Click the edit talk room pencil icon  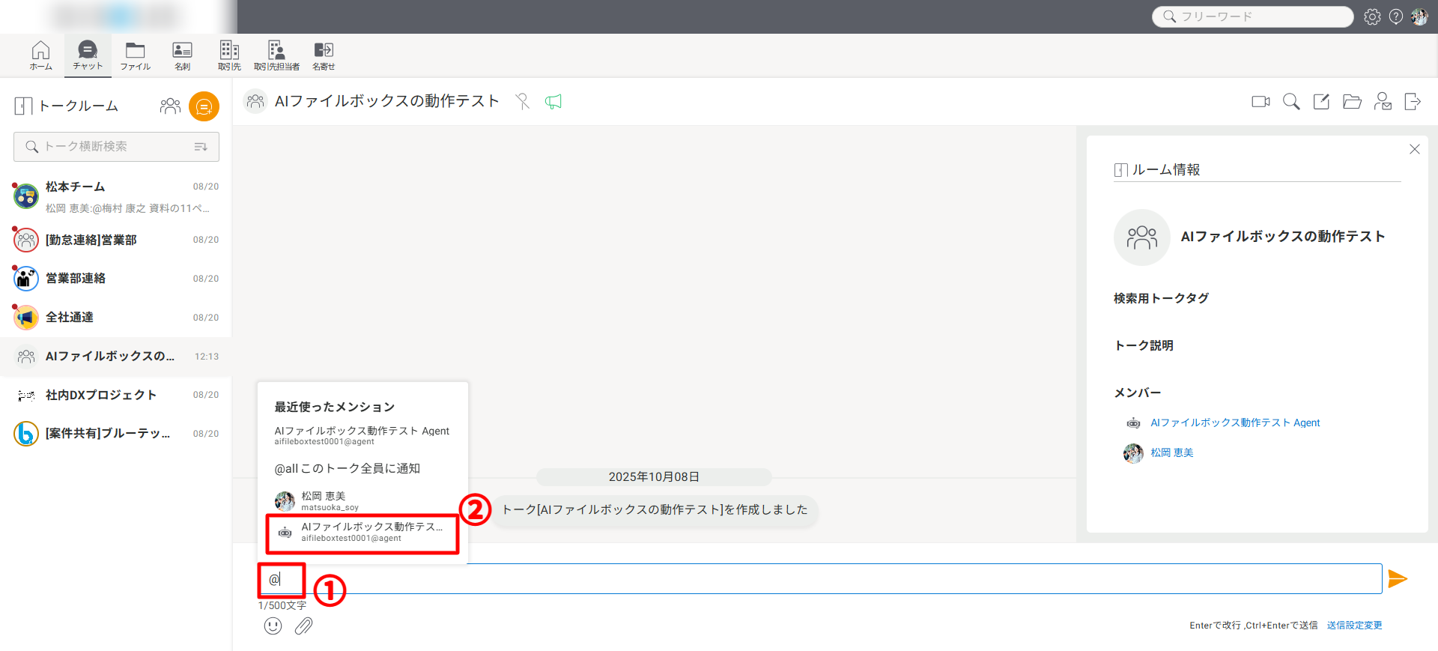click(x=1321, y=102)
